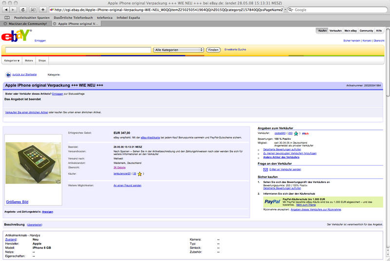The height and width of the screenshot is (261, 390).
Task: Click the buyer's yellow star icon
Action: pyautogui.click(x=140, y=174)
